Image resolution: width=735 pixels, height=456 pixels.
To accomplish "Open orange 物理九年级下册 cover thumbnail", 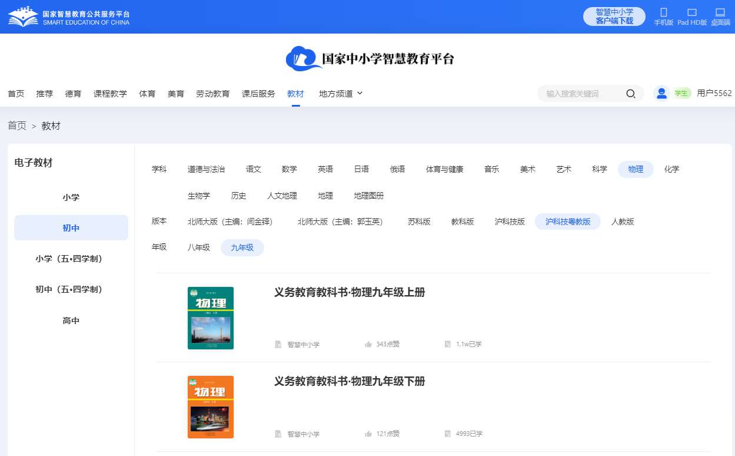I will click(211, 407).
